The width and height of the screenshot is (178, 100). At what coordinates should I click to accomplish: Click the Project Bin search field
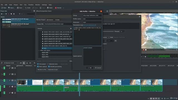click(29, 14)
